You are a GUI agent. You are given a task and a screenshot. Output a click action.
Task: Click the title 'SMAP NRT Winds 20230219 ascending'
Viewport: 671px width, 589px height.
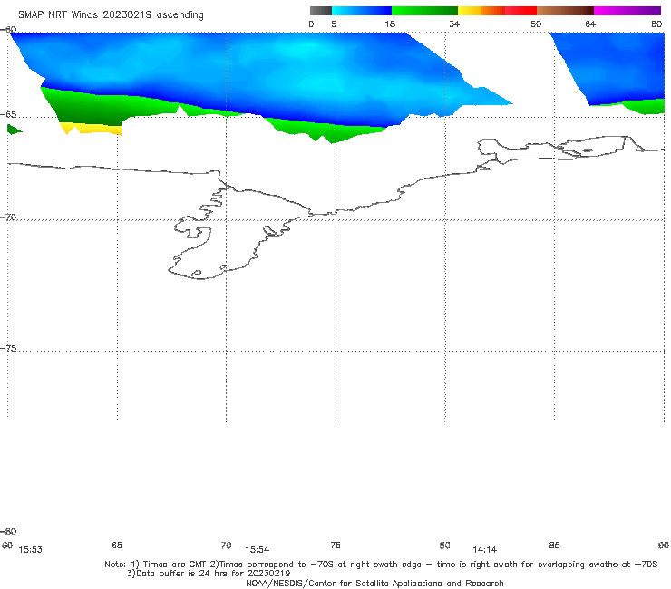tap(111, 15)
